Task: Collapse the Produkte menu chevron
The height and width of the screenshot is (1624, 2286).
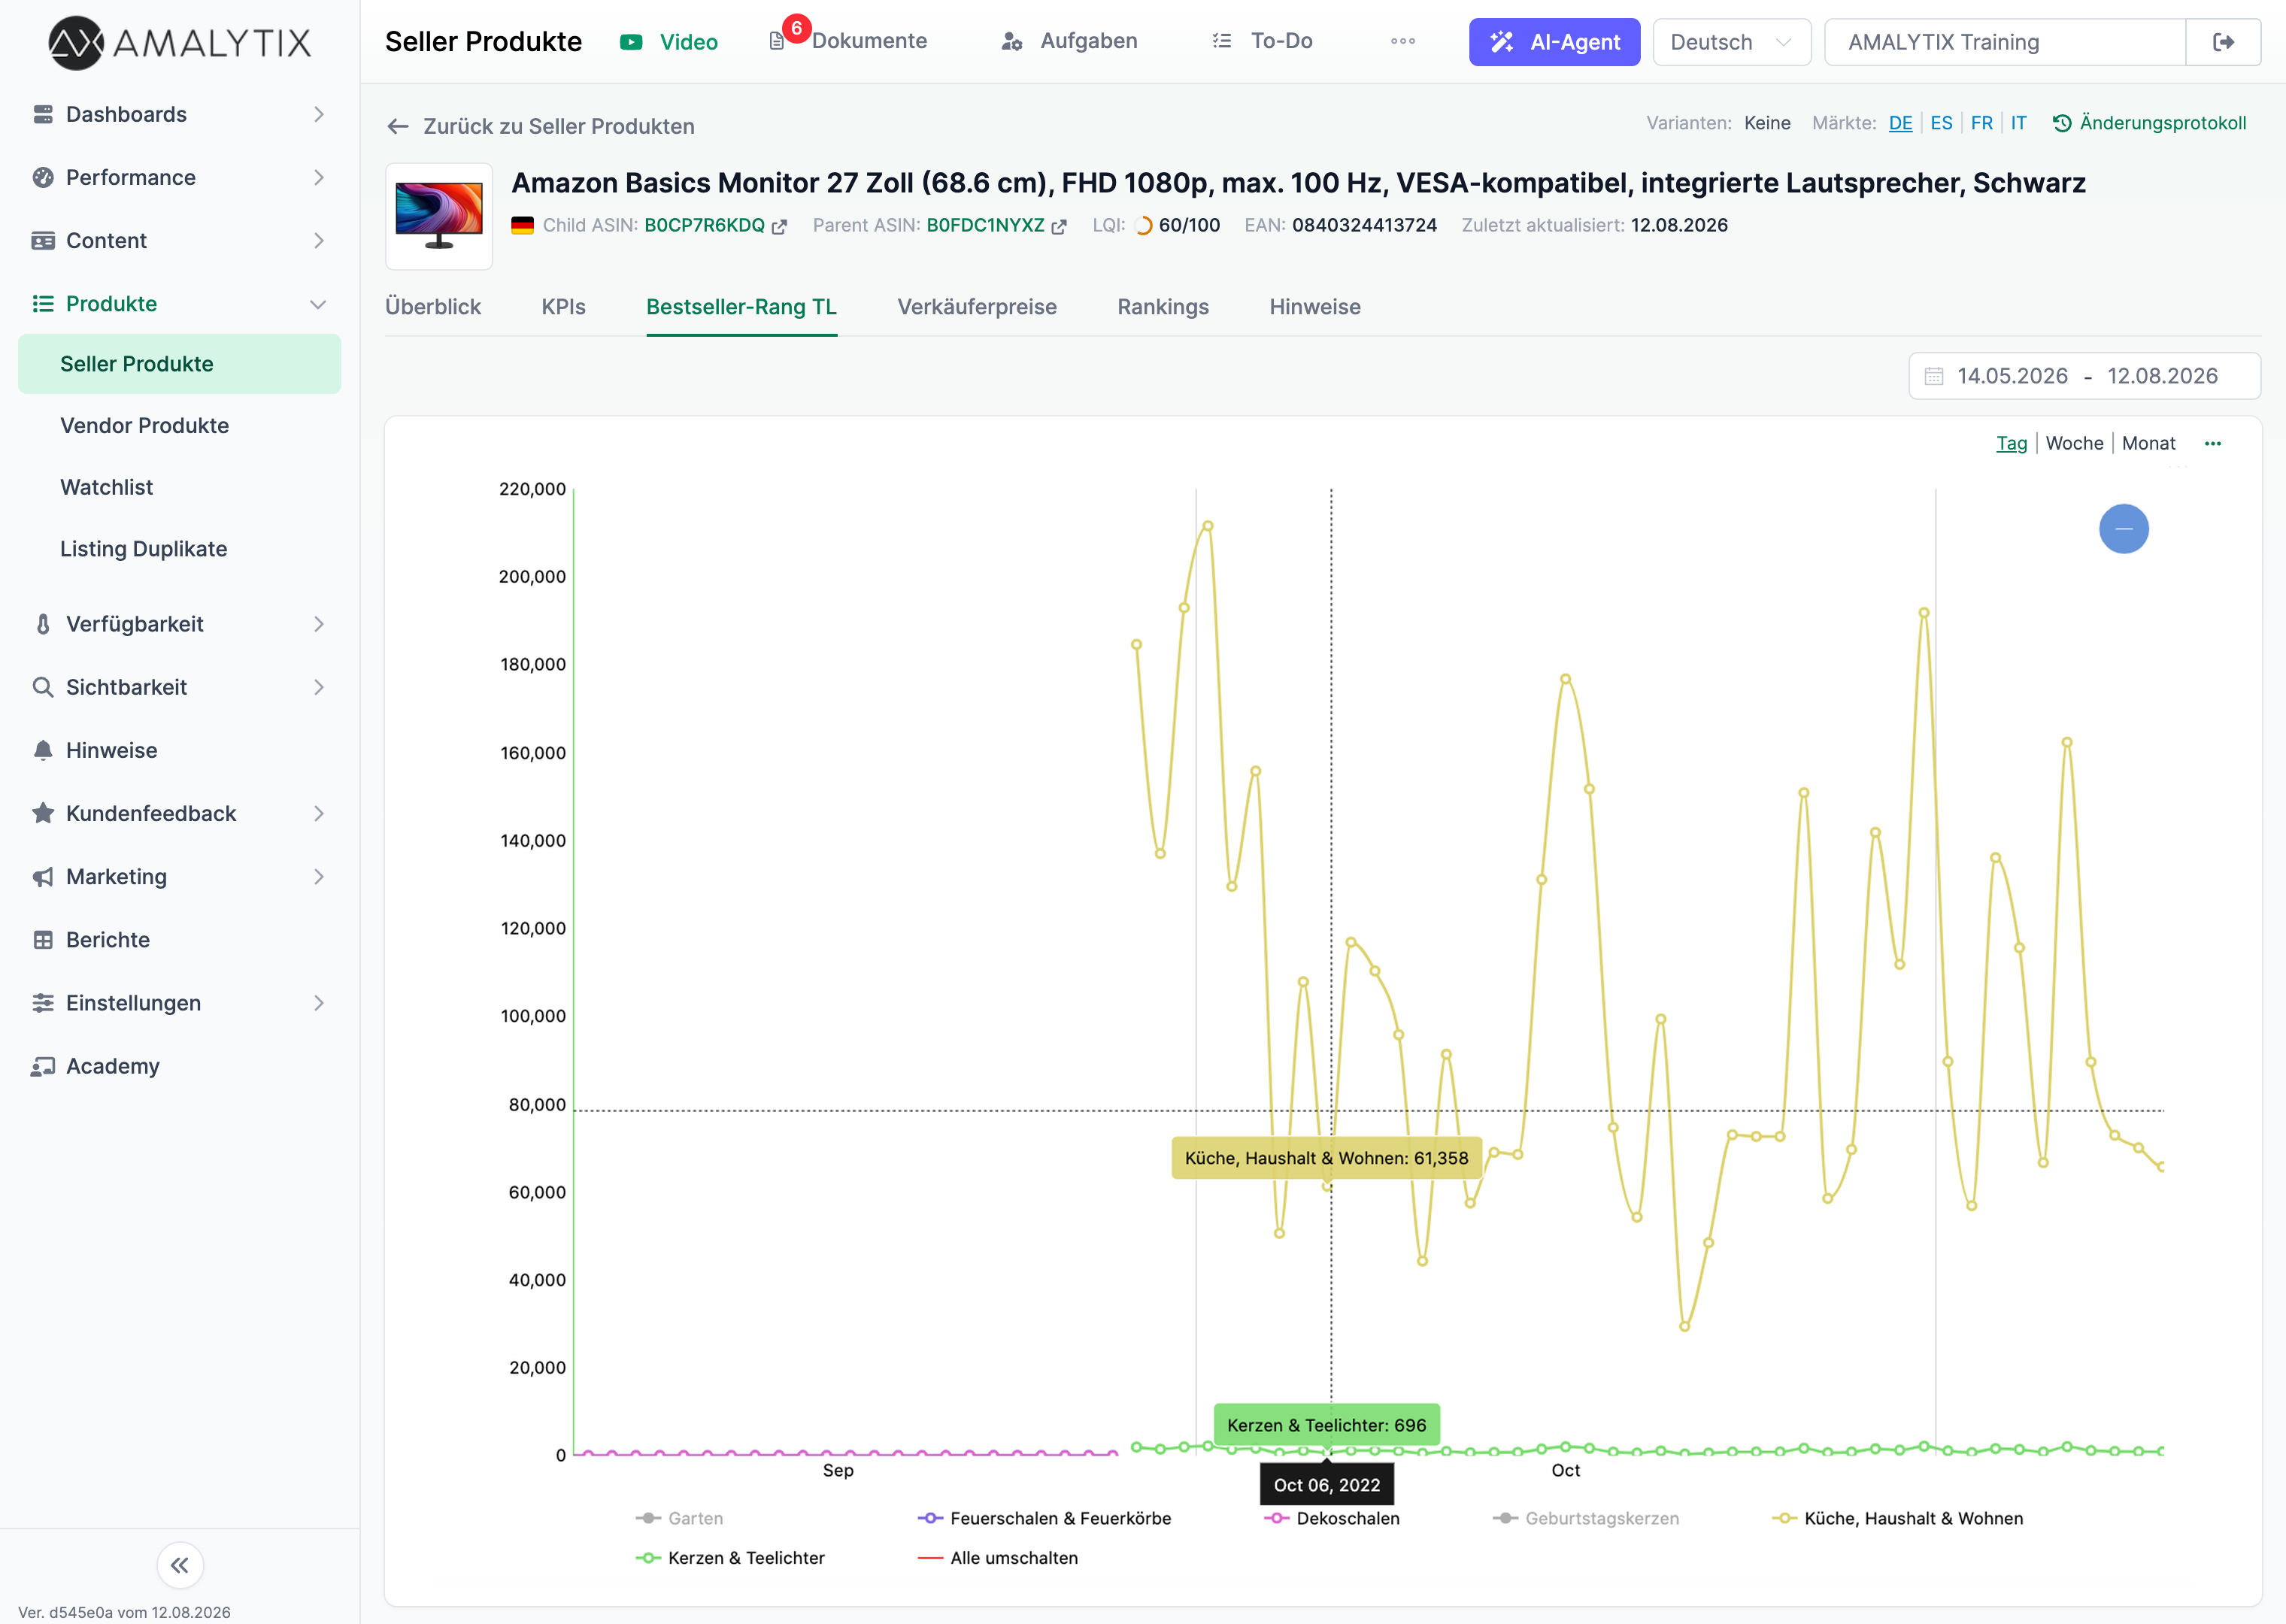Action: tap(319, 304)
